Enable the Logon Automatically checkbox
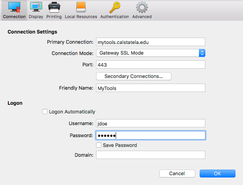 point(45,112)
